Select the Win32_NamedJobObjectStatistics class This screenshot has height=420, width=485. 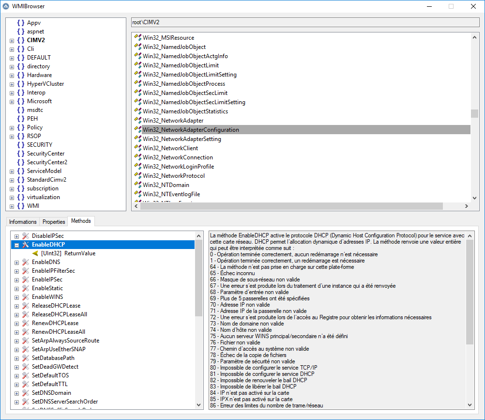[x=185, y=111]
